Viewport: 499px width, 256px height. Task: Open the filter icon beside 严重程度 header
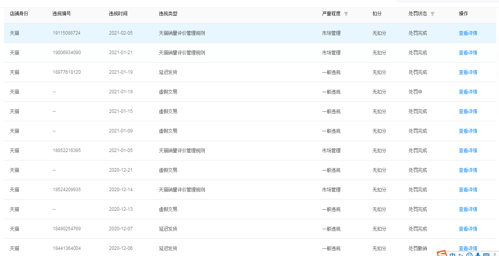pos(346,14)
